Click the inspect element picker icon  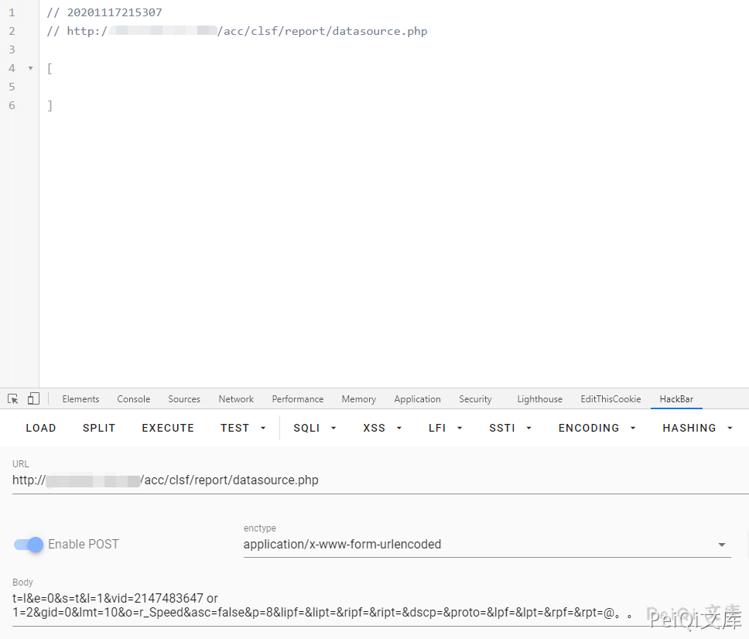tap(13, 399)
